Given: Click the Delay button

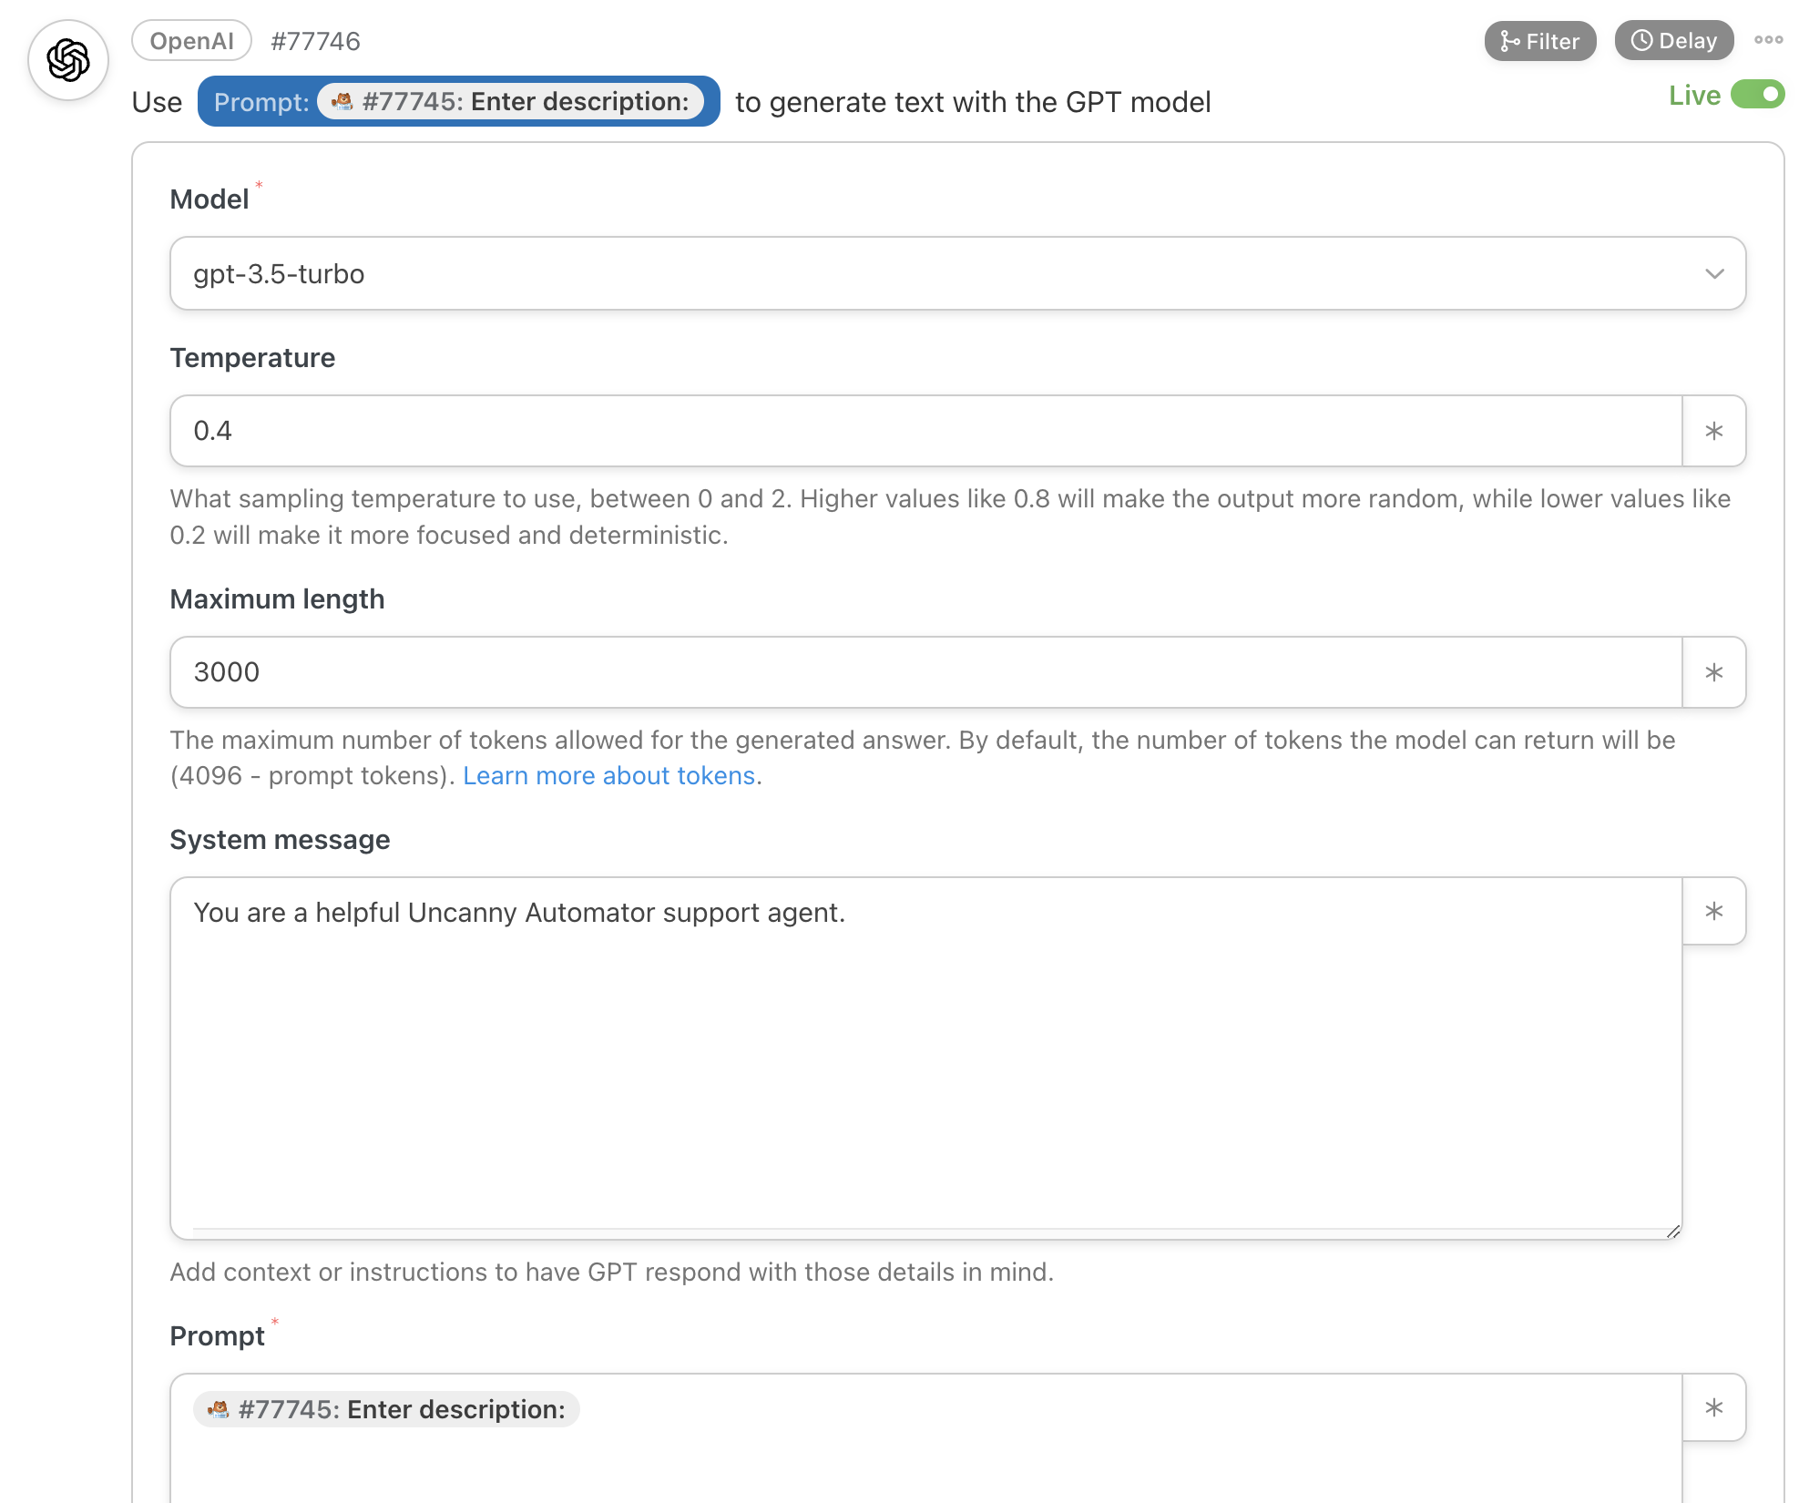Looking at the screenshot, I should [x=1673, y=41].
